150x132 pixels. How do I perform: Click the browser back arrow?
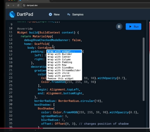click(8, 5)
